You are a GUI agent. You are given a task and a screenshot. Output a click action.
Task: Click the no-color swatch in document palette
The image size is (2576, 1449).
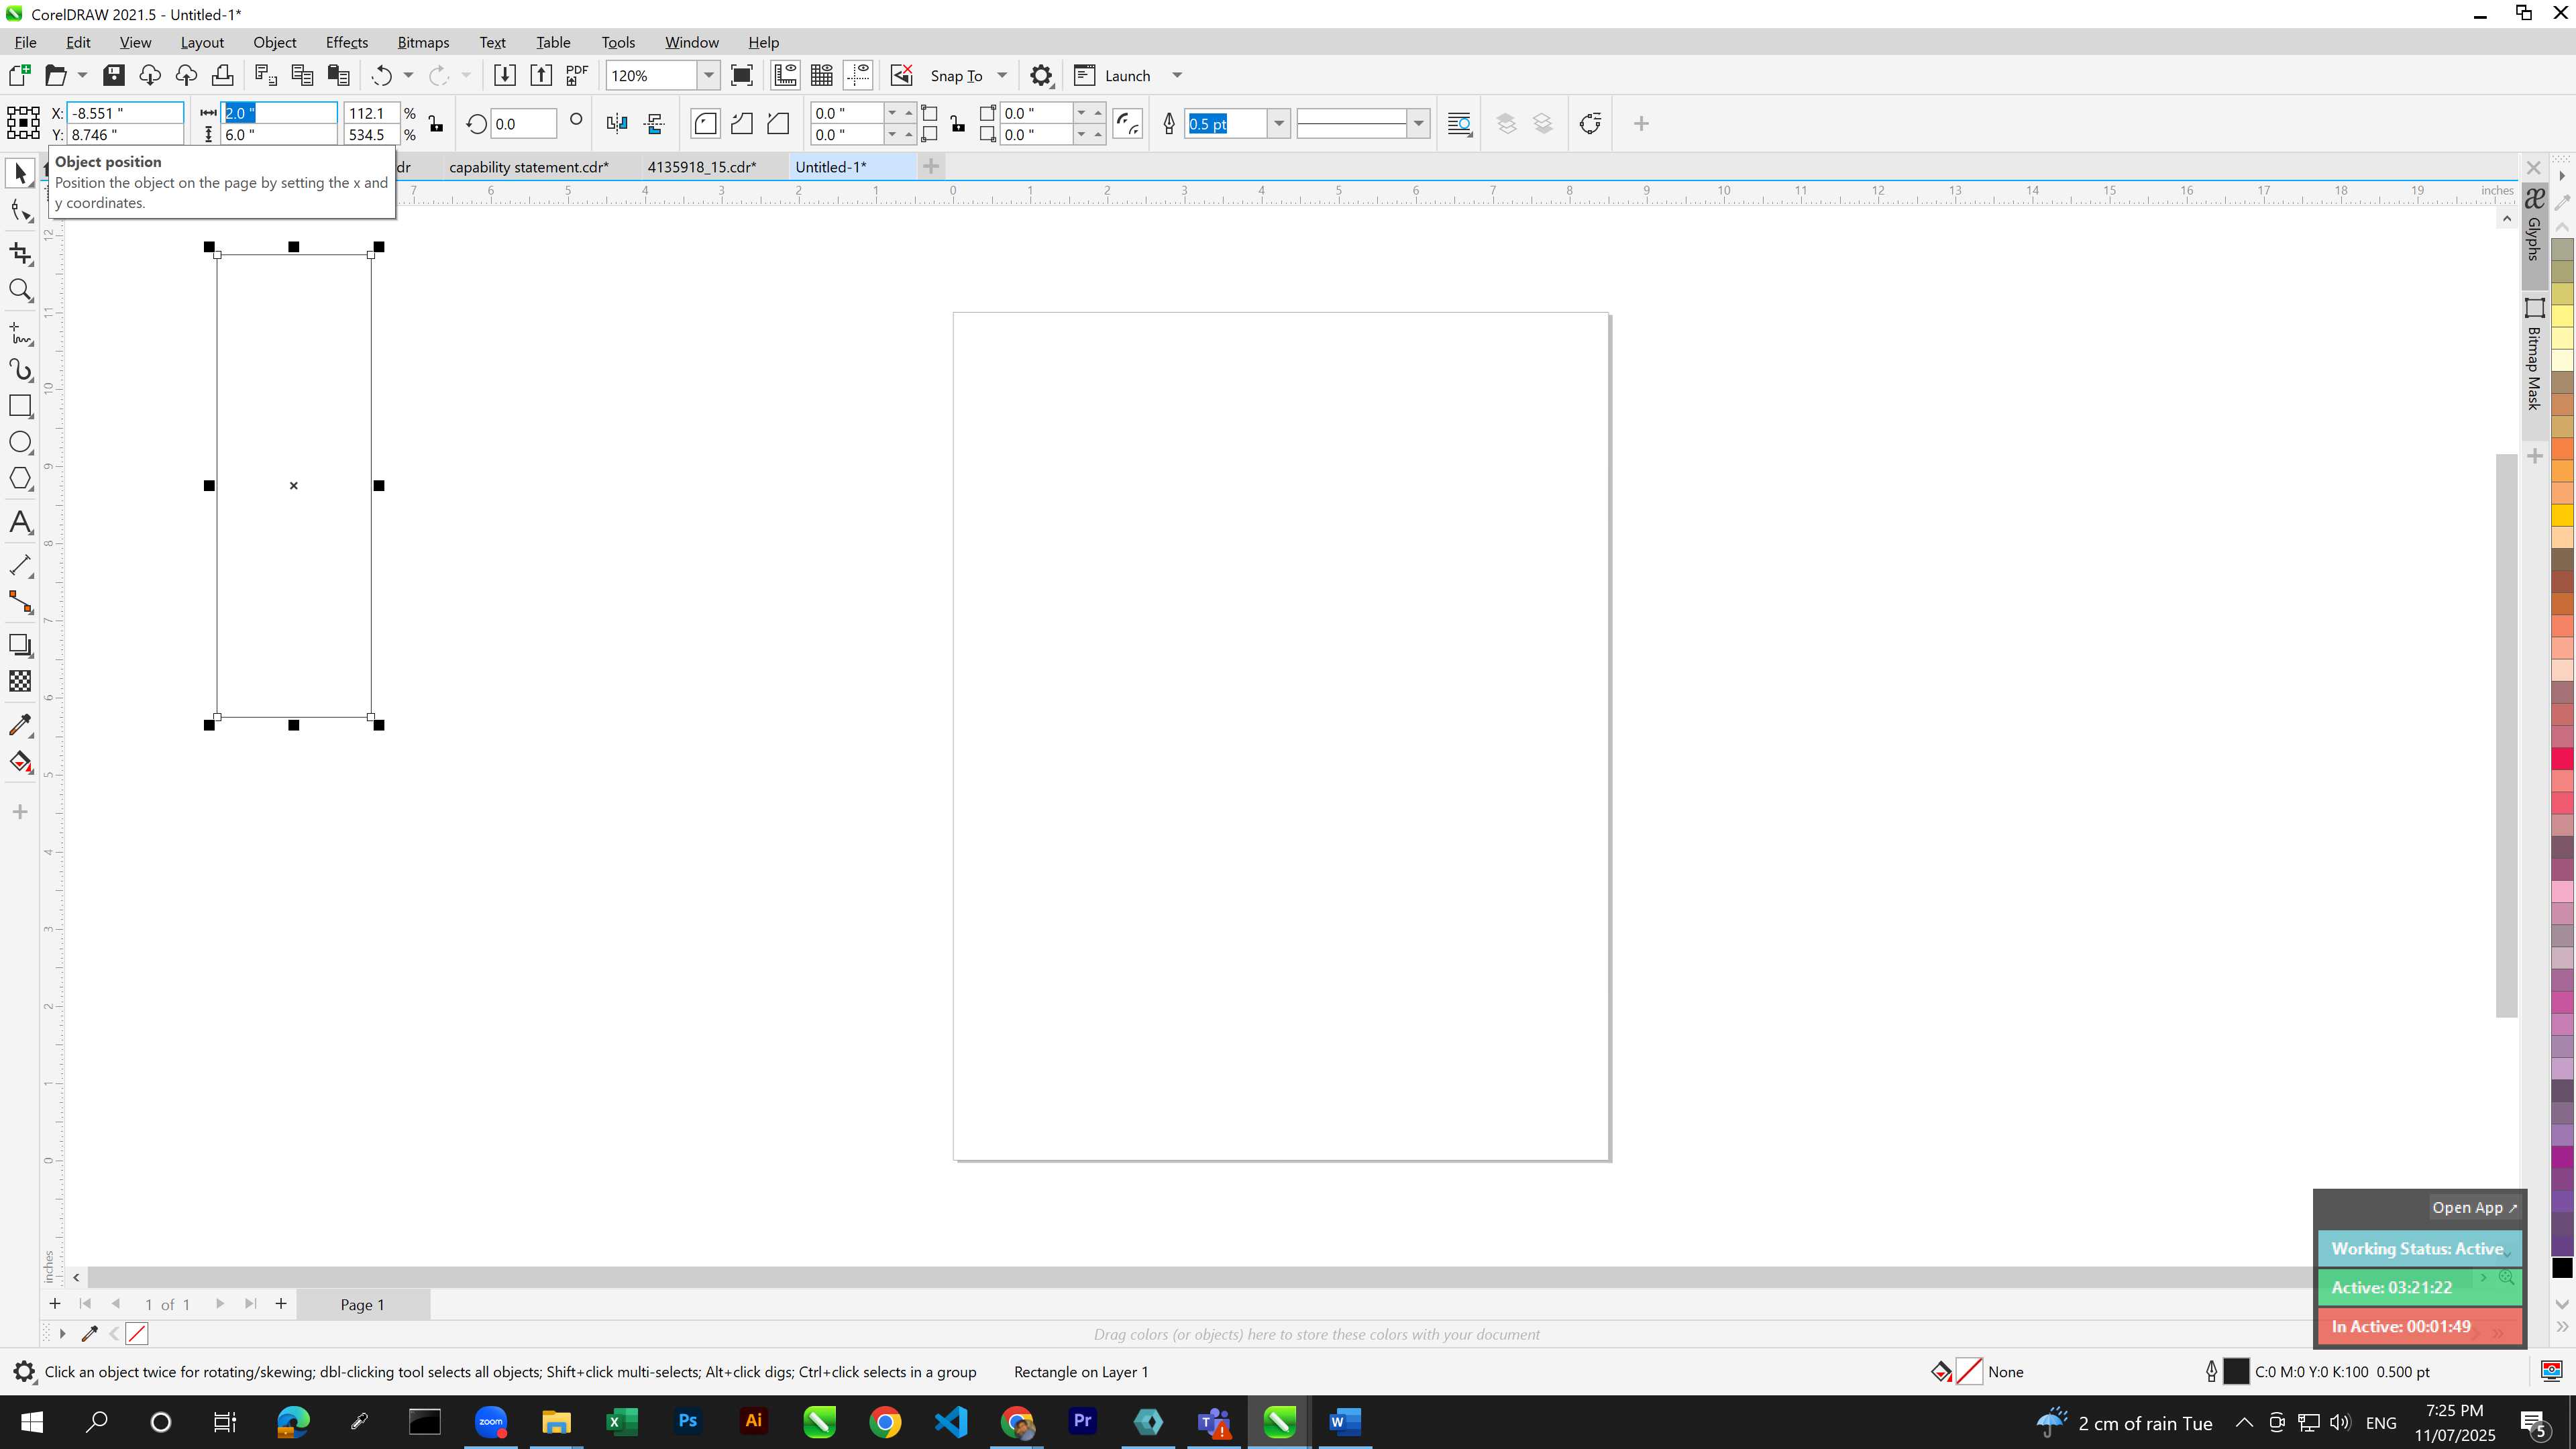[x=137, y=1334]
